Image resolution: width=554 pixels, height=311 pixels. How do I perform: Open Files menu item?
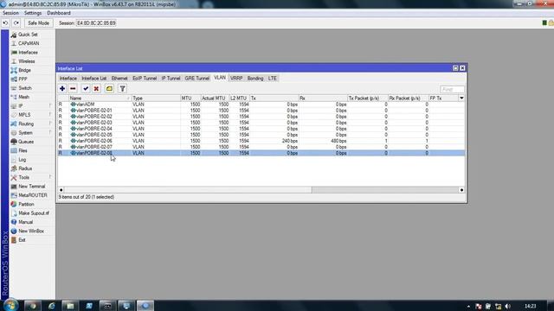tap(23, 150)
